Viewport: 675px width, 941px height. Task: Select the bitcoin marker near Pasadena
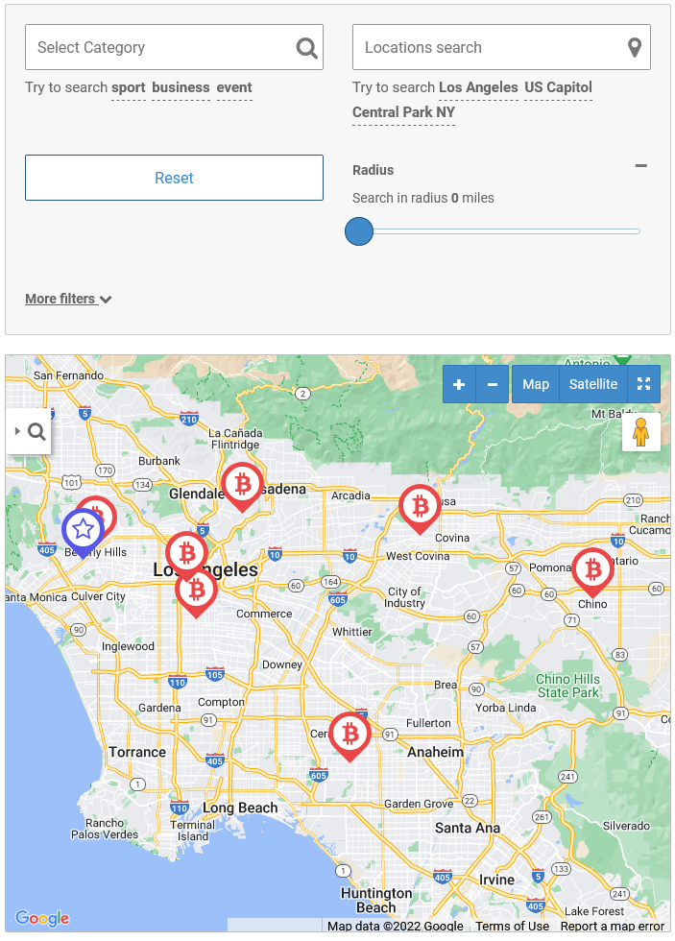(242, 486)
